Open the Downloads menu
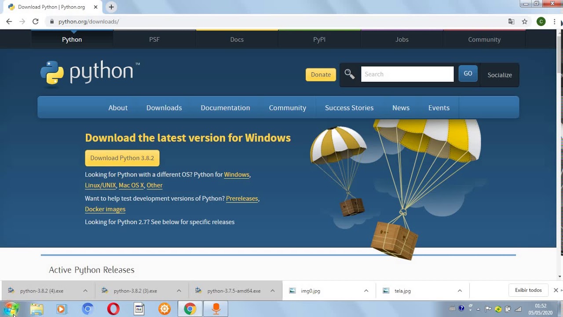This screenshot has height=317, width=563. pos(164,108)
